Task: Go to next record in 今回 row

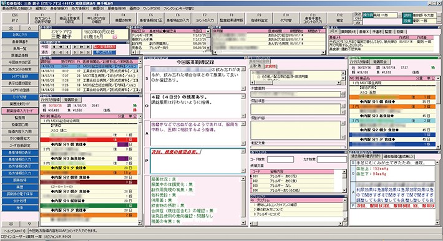Action: pyautogui.click(x=75, y=47)
